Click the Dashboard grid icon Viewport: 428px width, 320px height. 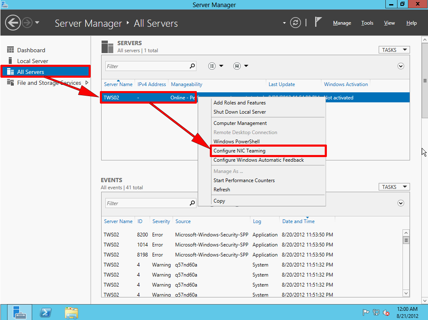point(10,50)
